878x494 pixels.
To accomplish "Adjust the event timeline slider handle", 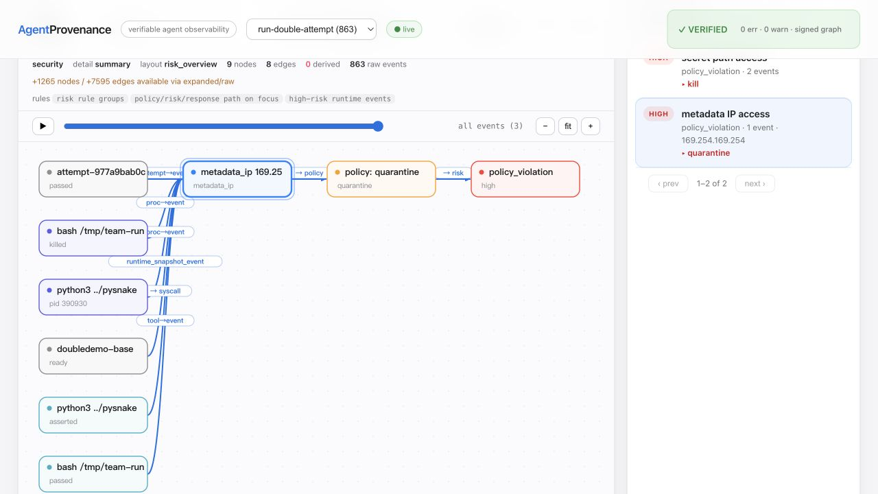I will (378, 126).
